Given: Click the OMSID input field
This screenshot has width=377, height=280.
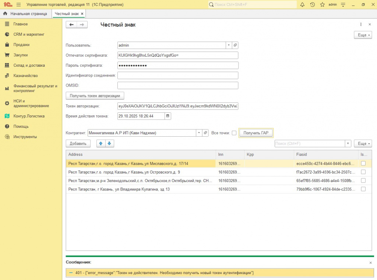Looking at the screenshot, I should click(x=177, y=85).
